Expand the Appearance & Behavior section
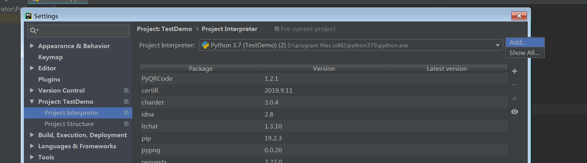 coord(32,46)
